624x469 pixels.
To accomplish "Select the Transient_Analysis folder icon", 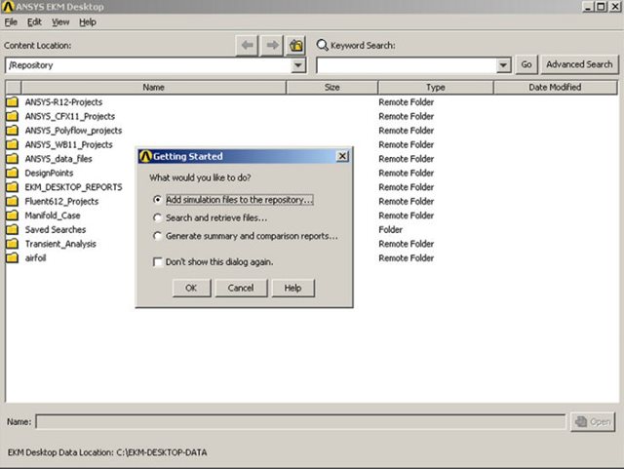I will pyautogui.click(x=13, y=244).
